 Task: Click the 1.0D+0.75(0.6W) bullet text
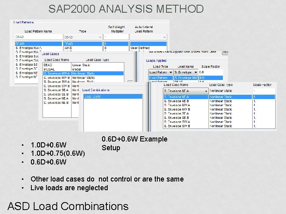click(58, 153)
